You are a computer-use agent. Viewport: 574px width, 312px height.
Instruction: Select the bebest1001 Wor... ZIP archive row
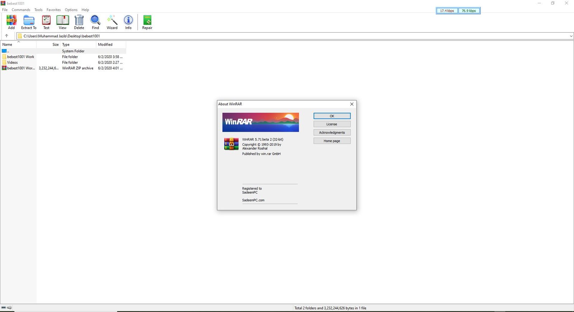tap(63, 68)
